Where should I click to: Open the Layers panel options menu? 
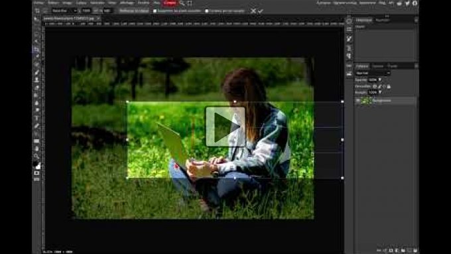(416, 66)
